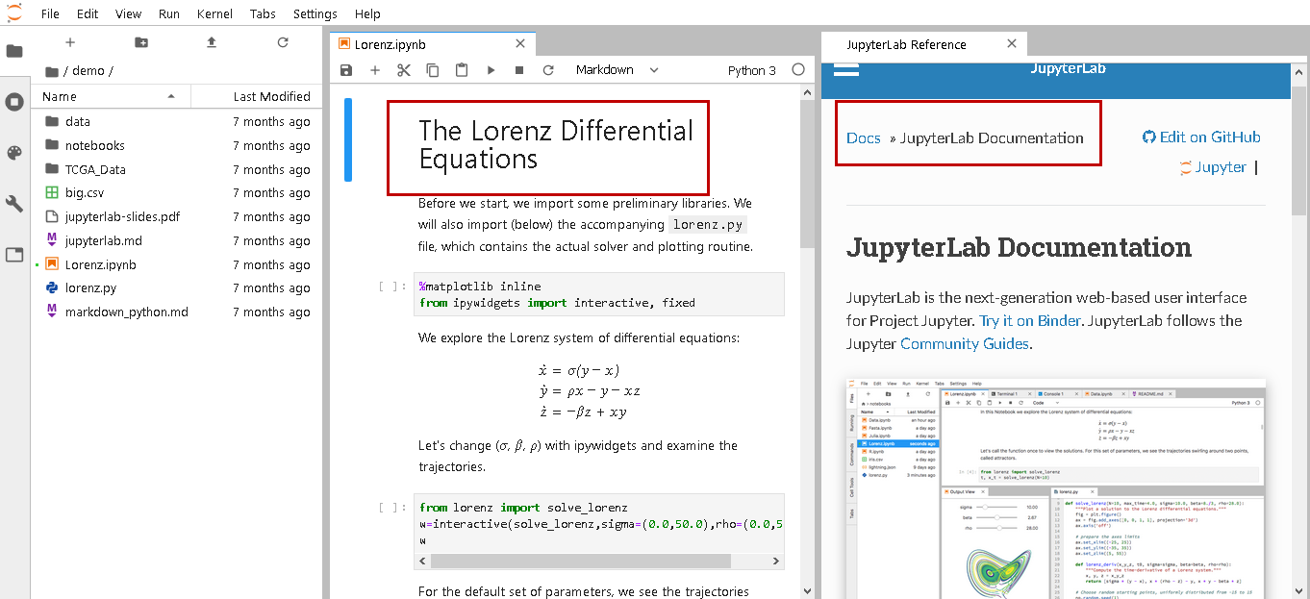The image size is (1310, 599).
Task: Click the Docs breadcrumb link
Action: pyautogui.click(x=864, y=137)
